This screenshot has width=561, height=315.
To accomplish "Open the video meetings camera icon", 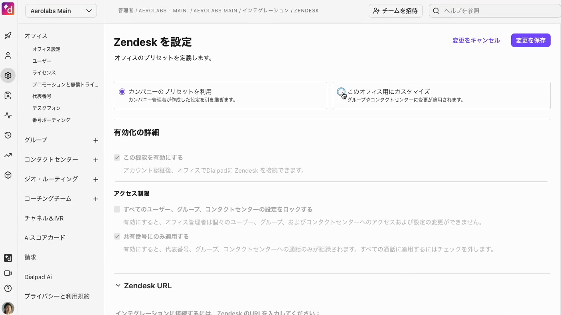I will tap(8, 273).
